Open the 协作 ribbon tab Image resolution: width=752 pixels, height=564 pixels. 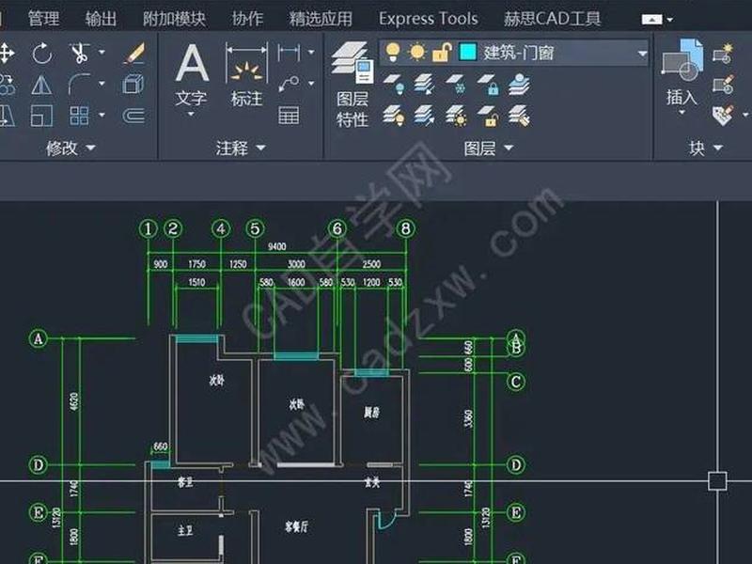coord(247,19)
